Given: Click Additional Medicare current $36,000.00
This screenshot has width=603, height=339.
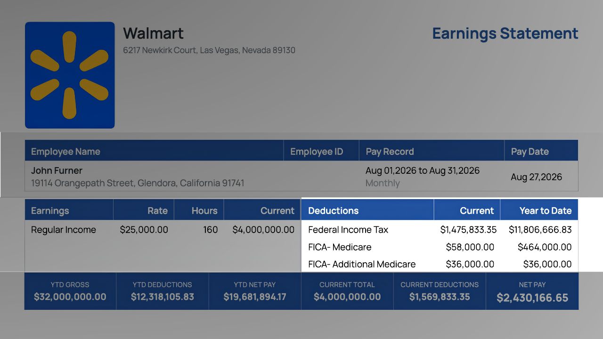Looking at the screenshot, I should click(x=470, y=264).
